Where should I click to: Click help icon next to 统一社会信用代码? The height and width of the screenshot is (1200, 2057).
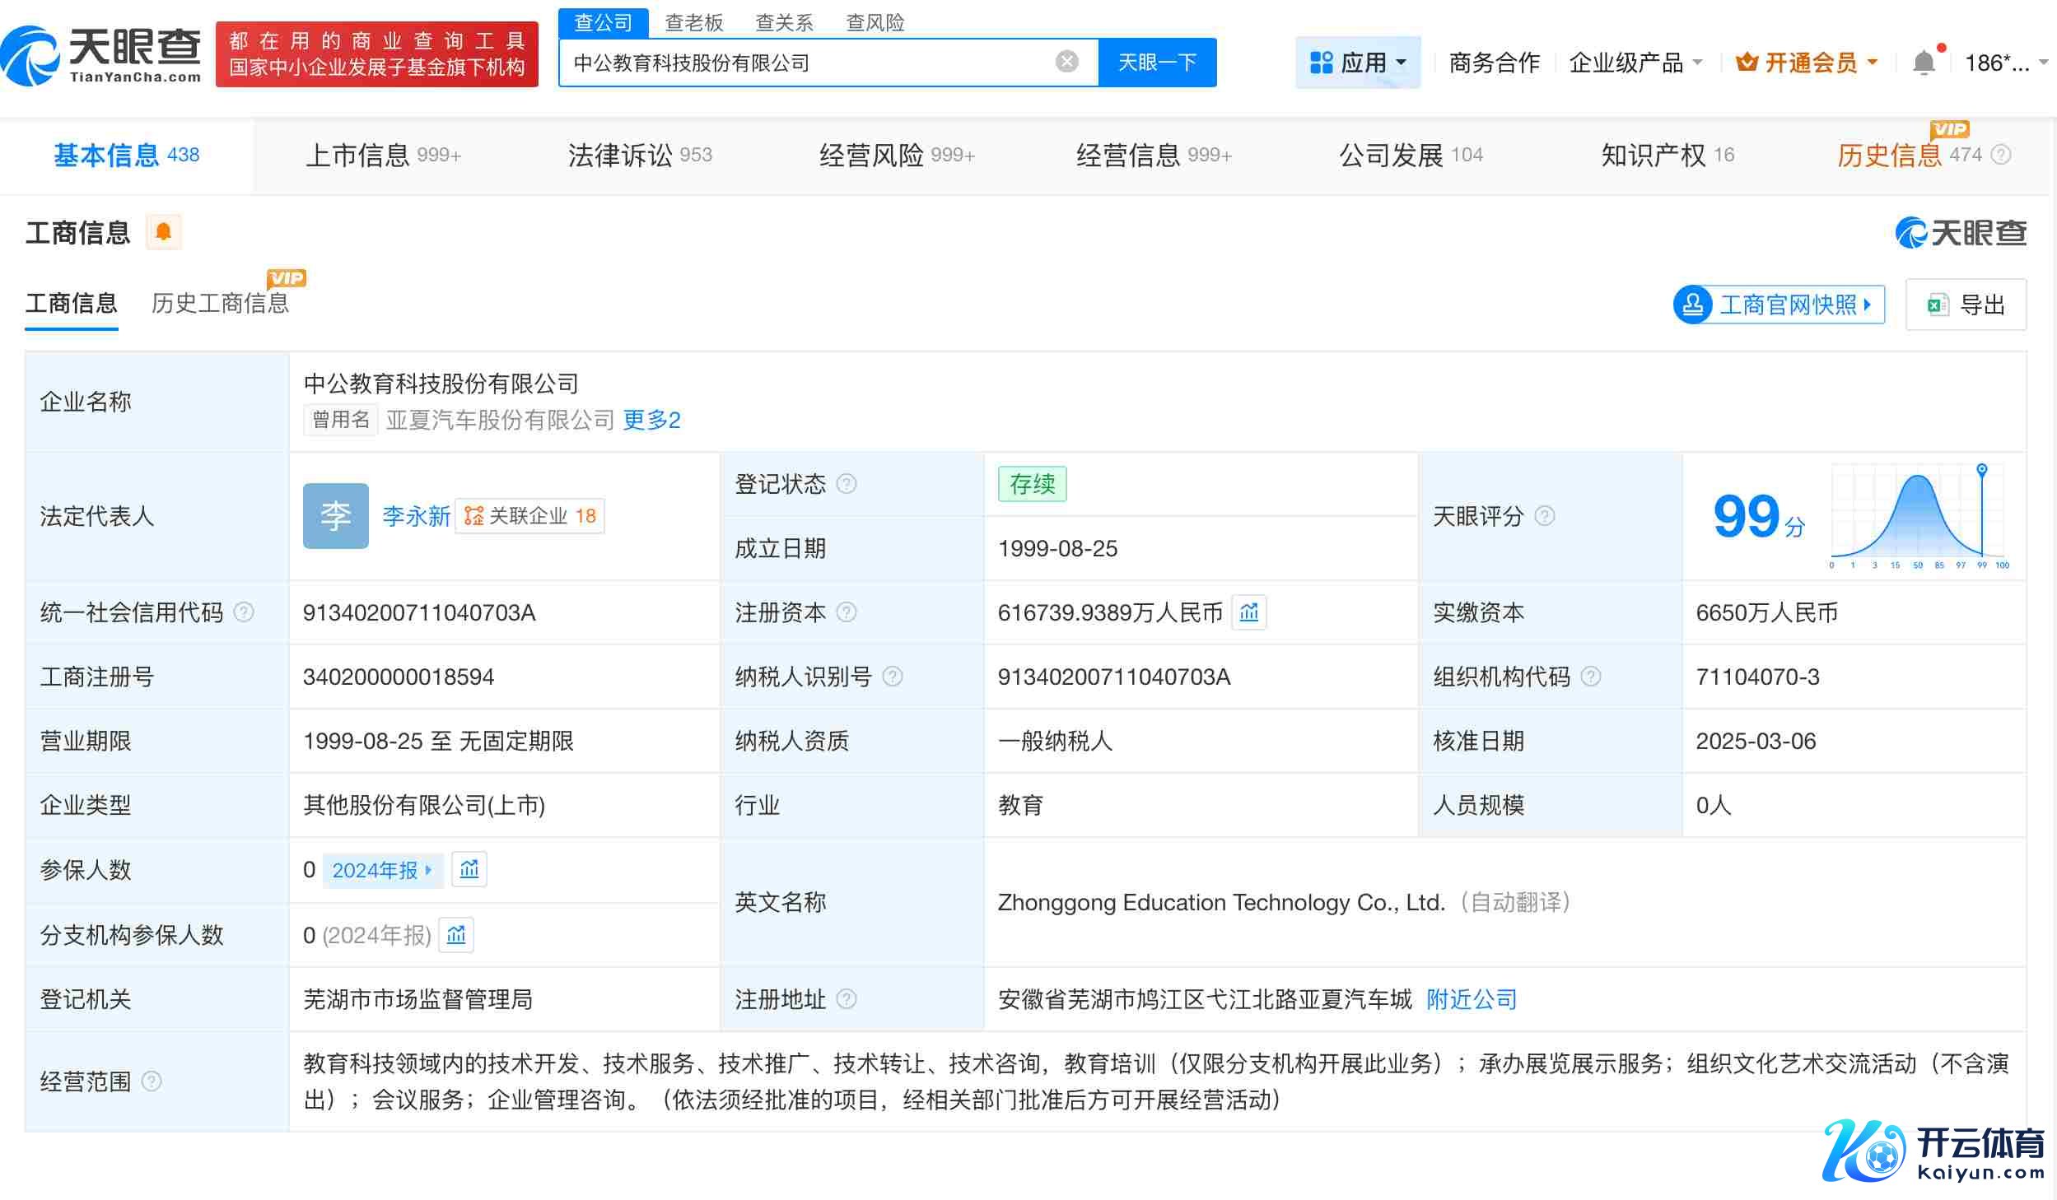pyautogui.click(x=244, y=612)
